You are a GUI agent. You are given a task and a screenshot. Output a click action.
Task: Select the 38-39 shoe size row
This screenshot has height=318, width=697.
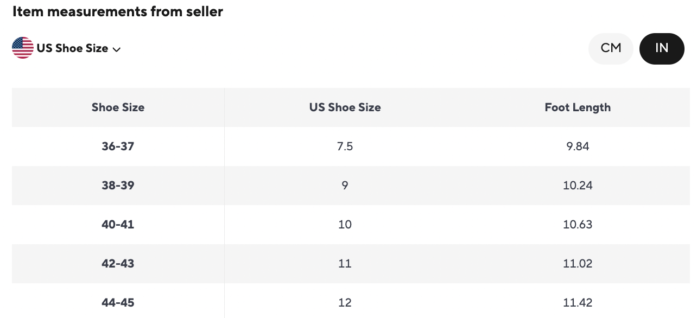tap(118, 186)
